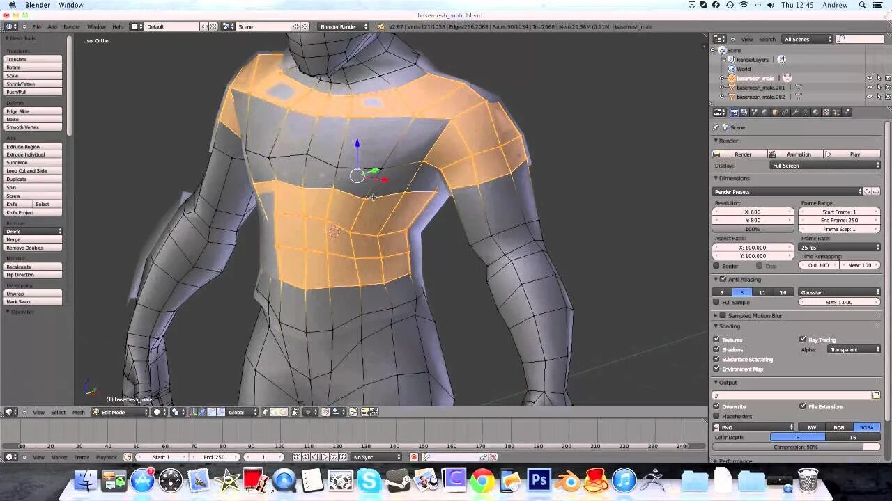Click the Animation render button
The image size is (892, 501).
point(794,154)
